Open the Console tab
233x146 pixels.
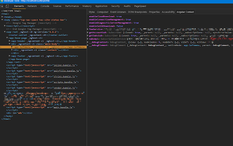[x=45, y=6]
